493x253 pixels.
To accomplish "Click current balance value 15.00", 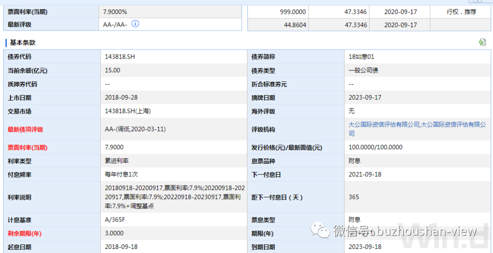I will (112, 70).
